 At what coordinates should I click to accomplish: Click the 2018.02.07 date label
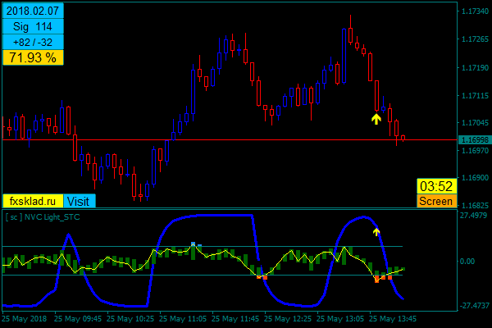click(33, 11)
